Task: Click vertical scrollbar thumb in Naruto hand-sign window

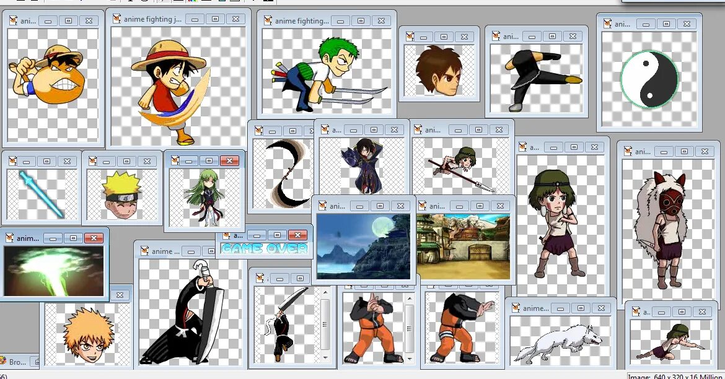Action: click(409, 328)
